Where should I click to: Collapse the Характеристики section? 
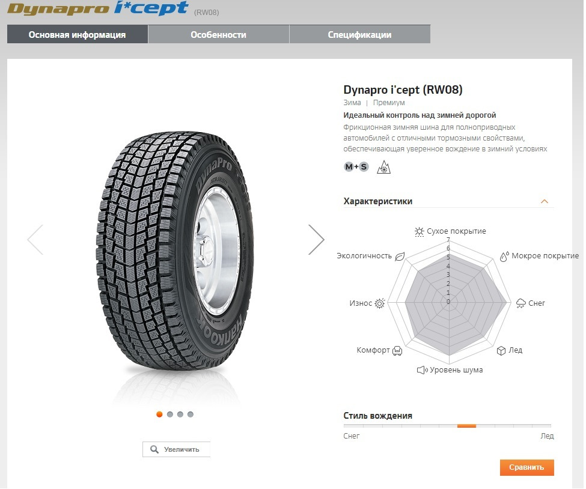pos(545,201)
